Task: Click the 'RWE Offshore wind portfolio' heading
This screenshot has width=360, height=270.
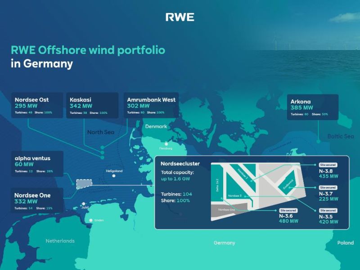Action: (88, 50)
